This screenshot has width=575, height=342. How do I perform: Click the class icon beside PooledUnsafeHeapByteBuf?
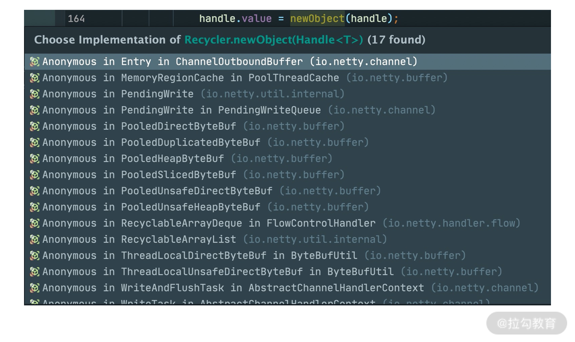click(35, 207)
